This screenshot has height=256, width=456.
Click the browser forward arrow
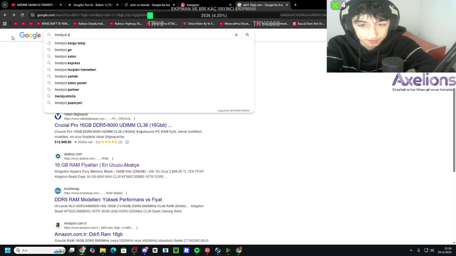[14, 15]
